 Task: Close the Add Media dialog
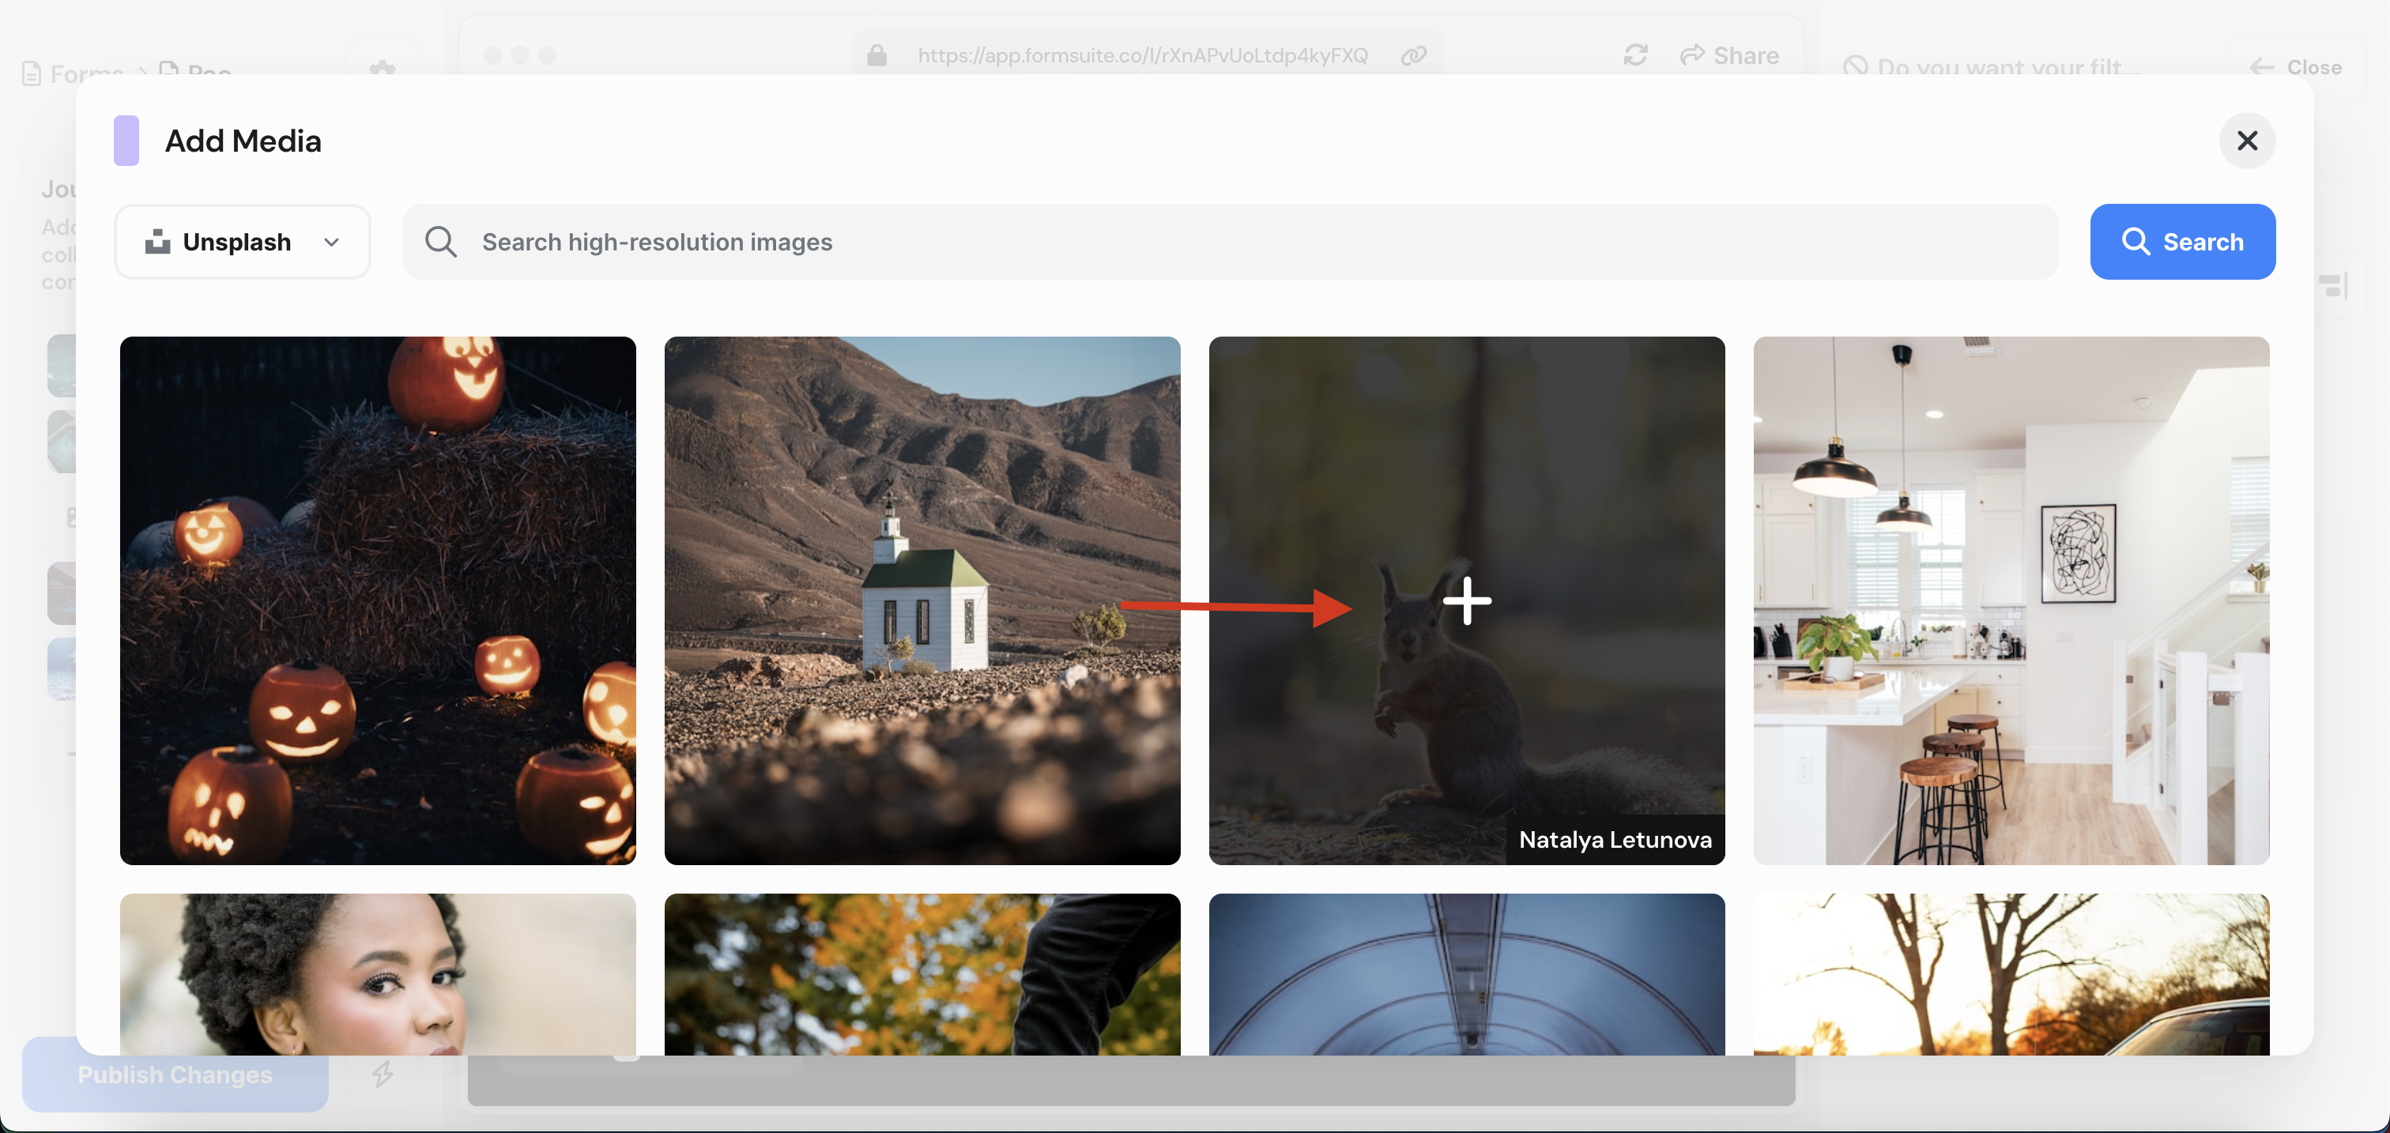pos(2246,141)
